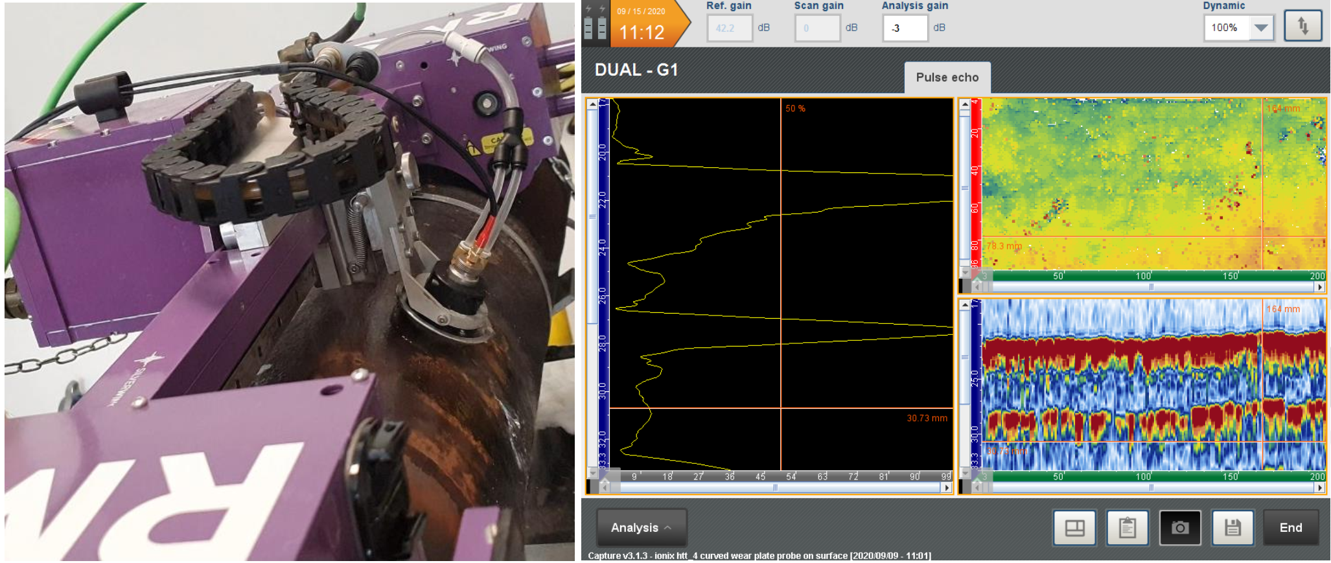Click the A-scan horizontal scrollbar thumb
Image resolution: width=1331 pixels, height=563 pixels.
click(x=776, y=487)
